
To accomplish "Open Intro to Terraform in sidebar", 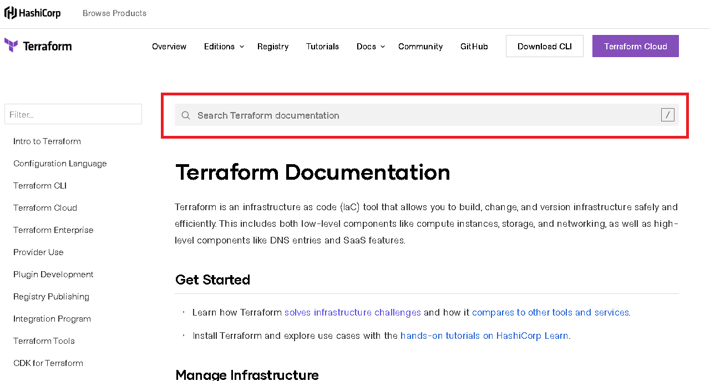I will pos(47,141).
